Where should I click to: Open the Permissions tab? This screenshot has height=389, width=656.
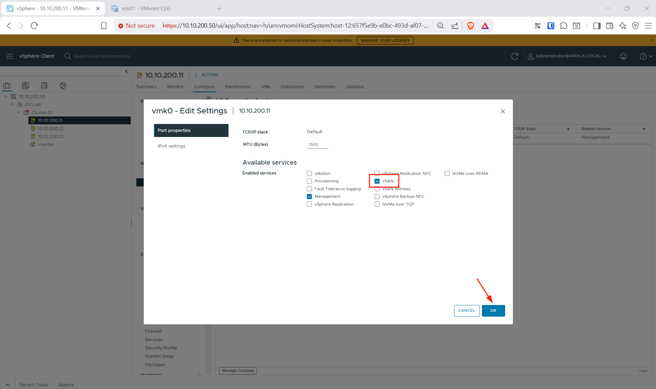pos(238,87)
